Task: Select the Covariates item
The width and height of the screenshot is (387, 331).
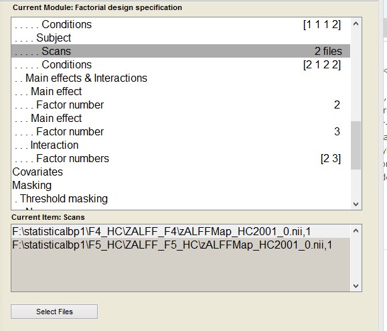Action: click(x=181, y=172)
